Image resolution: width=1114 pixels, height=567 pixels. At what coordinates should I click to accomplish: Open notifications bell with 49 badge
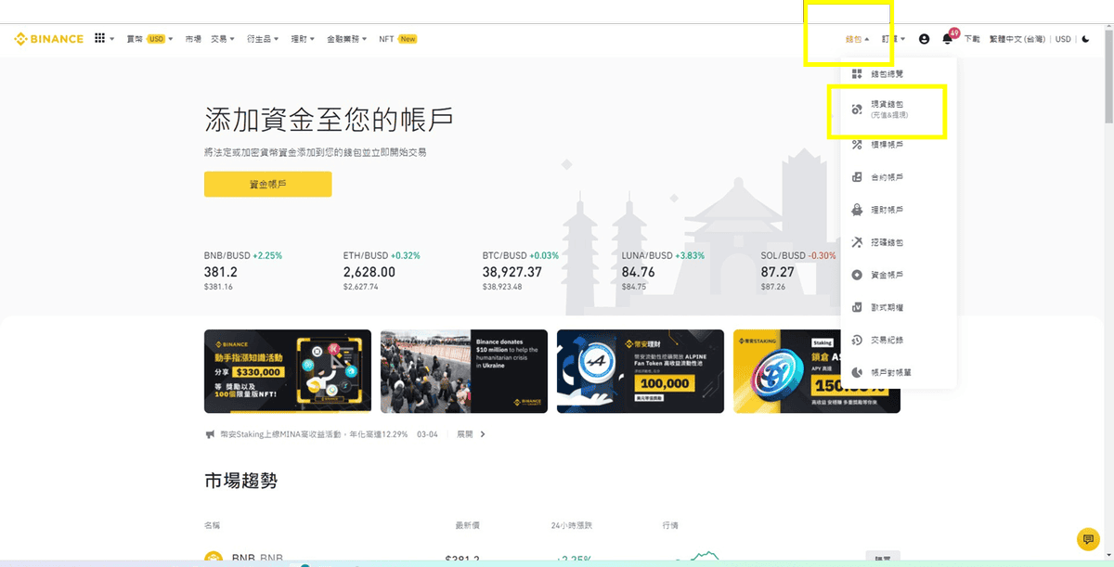(x=949, y=37)
